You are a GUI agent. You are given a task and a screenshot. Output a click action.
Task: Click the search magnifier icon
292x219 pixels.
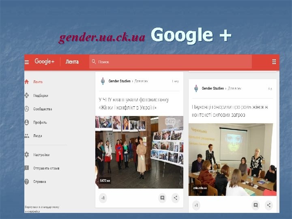click(x=94, y=62)
